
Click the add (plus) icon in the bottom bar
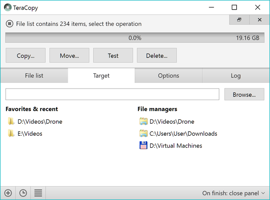[8, 193]
